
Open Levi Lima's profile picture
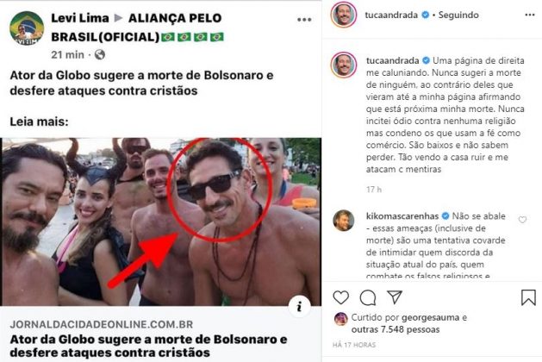coord(27,28)
